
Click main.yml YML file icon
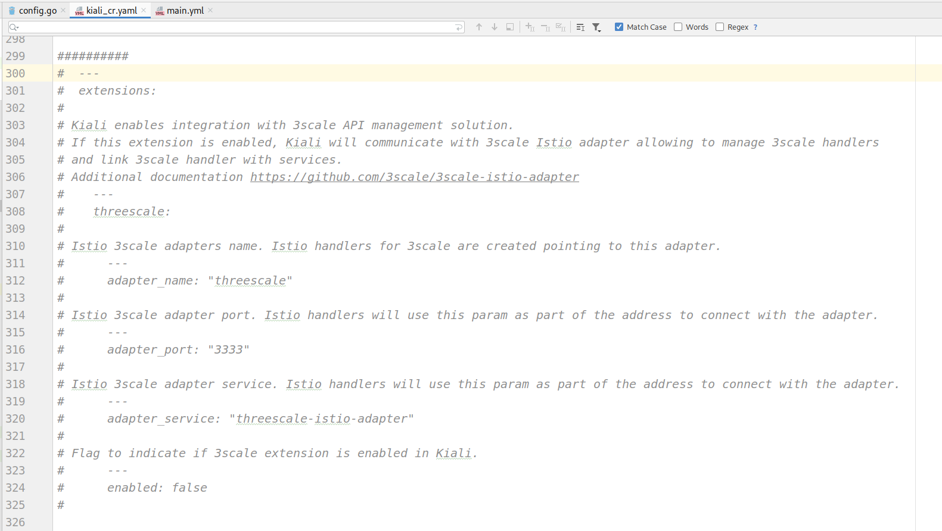coord(160,11)
